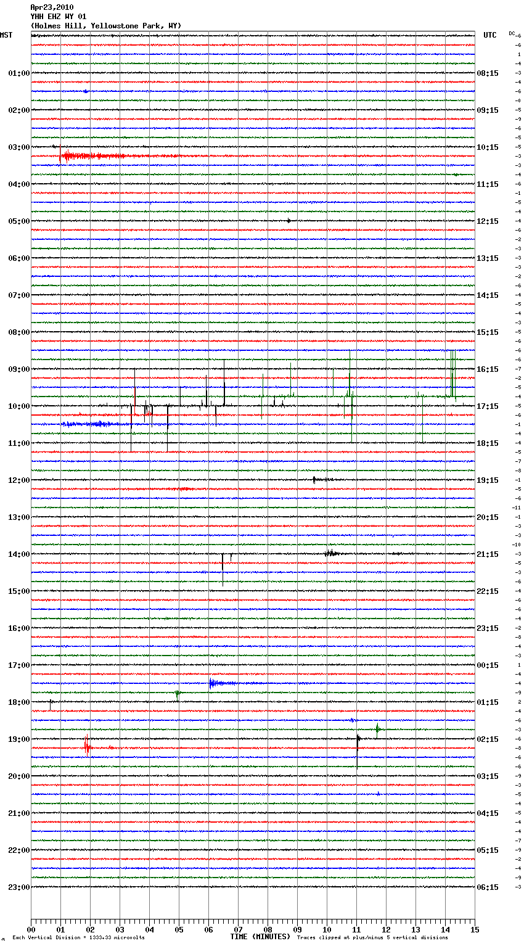The image size is (524, 946).
Task: Click the 23:15 UTC row label
Action: [488, 628]
